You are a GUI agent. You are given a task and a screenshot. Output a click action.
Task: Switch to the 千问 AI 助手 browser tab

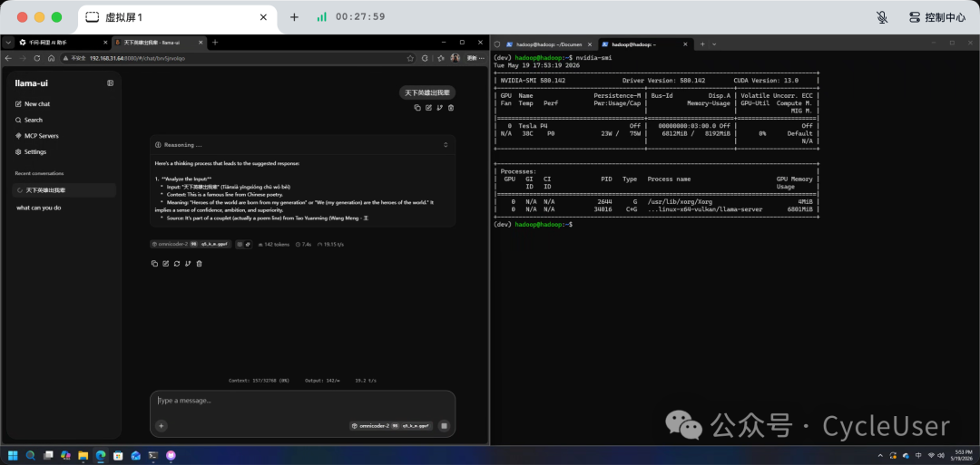click(62, 43)
